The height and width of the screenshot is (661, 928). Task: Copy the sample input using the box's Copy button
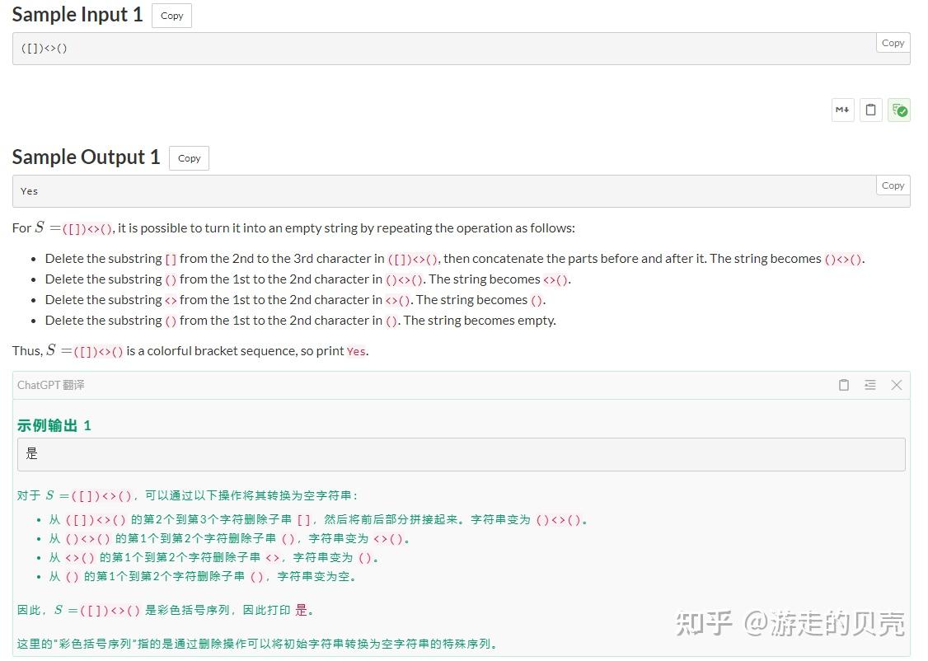(893, 42)
